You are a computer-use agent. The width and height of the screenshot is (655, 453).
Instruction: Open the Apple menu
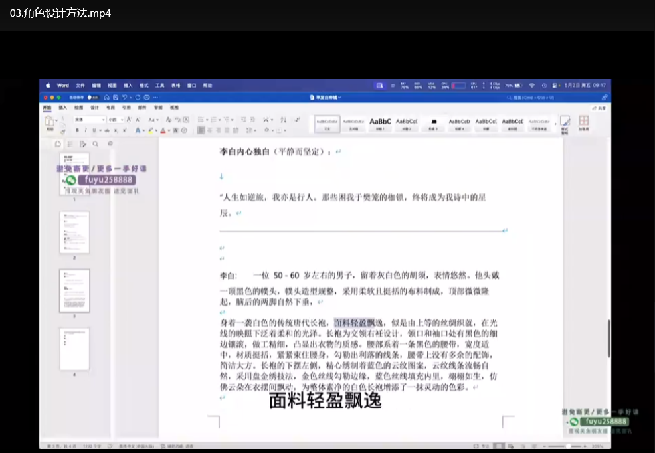(x=48, y=85)
